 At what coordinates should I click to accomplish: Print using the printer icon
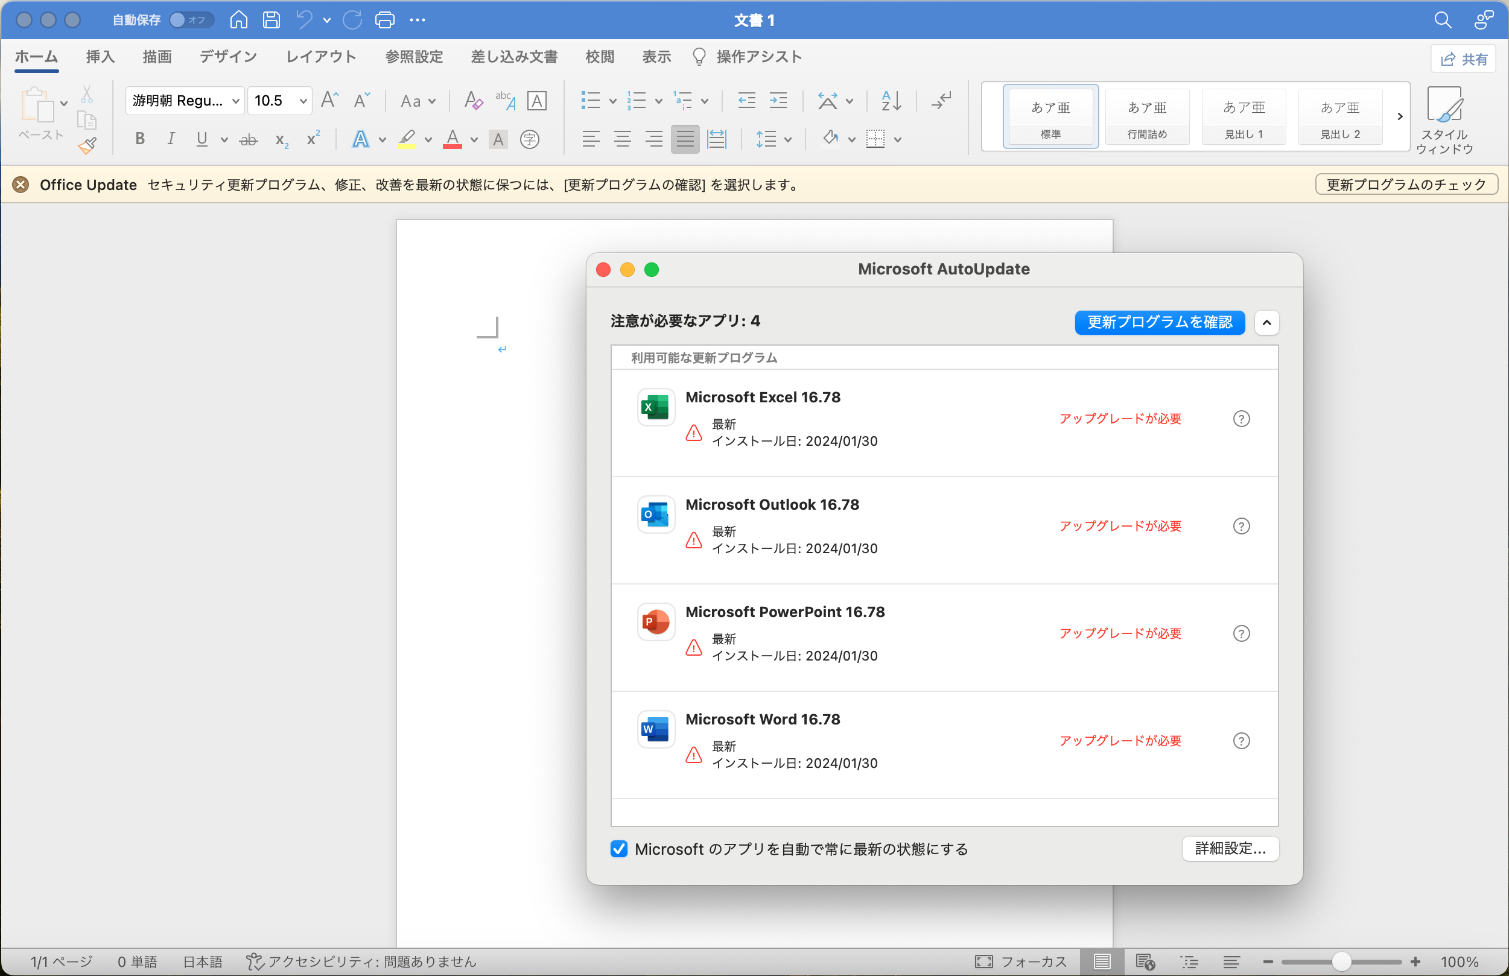(x=385, y=20)
